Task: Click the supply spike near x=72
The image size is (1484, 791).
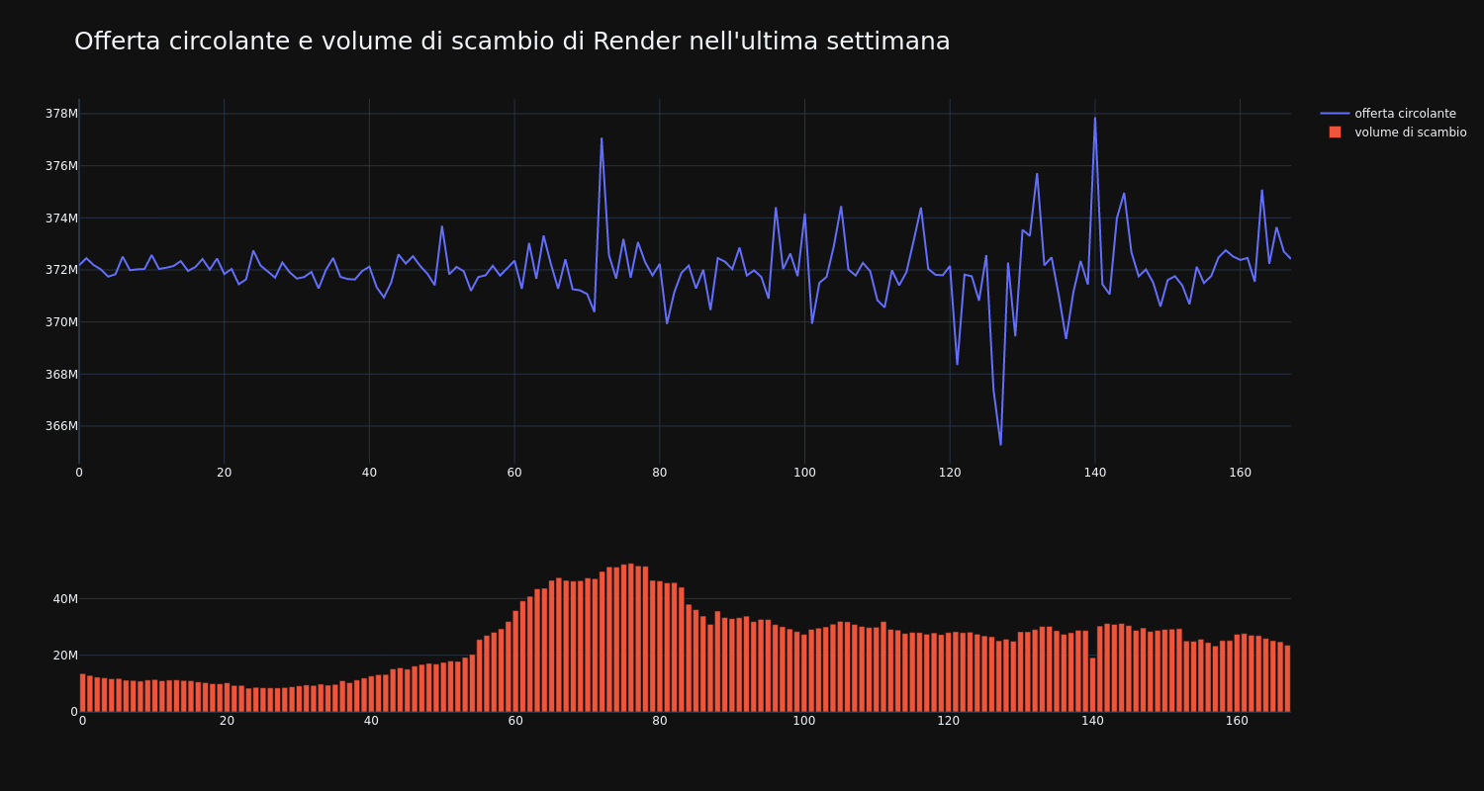Action: click(602, 138)
